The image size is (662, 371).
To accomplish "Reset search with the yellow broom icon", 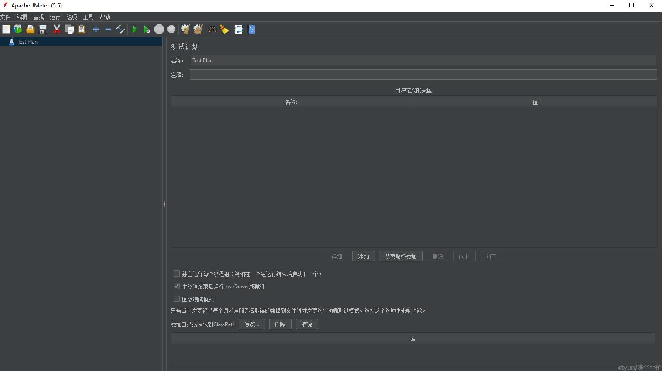I will [225, 29].
